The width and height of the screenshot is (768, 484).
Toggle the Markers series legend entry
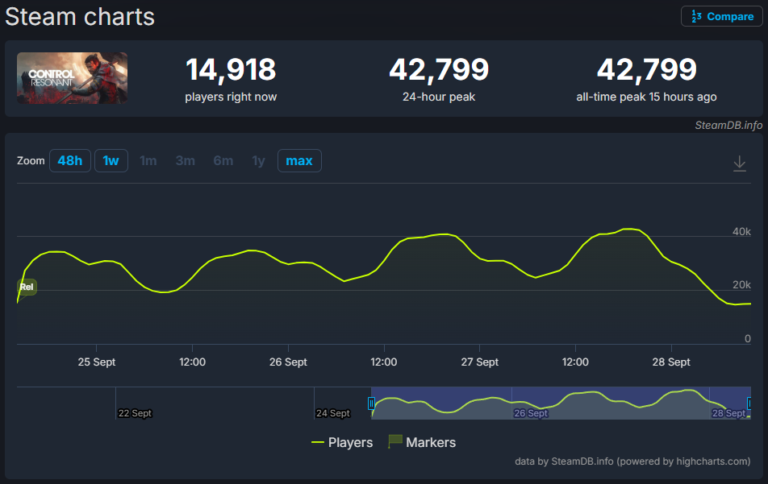point(422,442)
